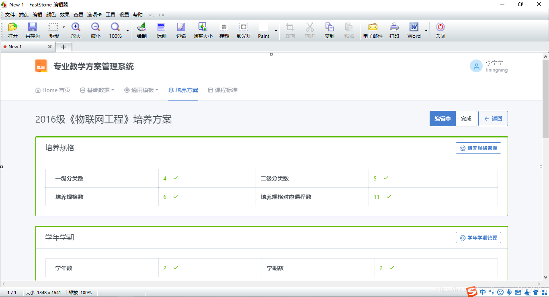Screen dimensions: 549x297
Task: Expand the Paint external editor dropdown
Action: coord(276,31)
